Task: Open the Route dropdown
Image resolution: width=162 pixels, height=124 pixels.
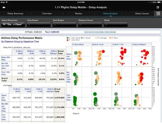Action: (116, 24)
